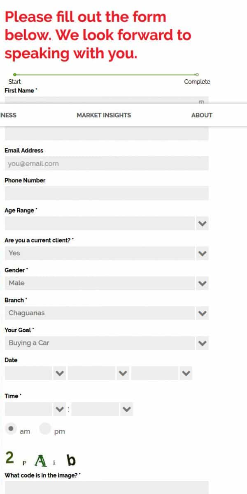Open the Market Insights menu item

click(104, 115)
